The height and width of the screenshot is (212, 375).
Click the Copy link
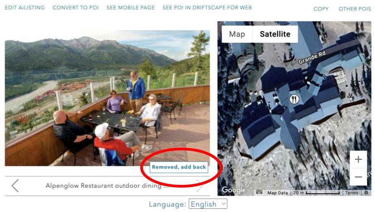(x=321, y=9)
